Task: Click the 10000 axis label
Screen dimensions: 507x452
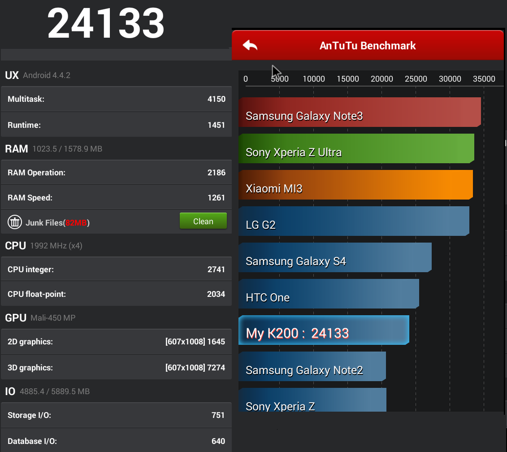Action: [x=314, y=78]
